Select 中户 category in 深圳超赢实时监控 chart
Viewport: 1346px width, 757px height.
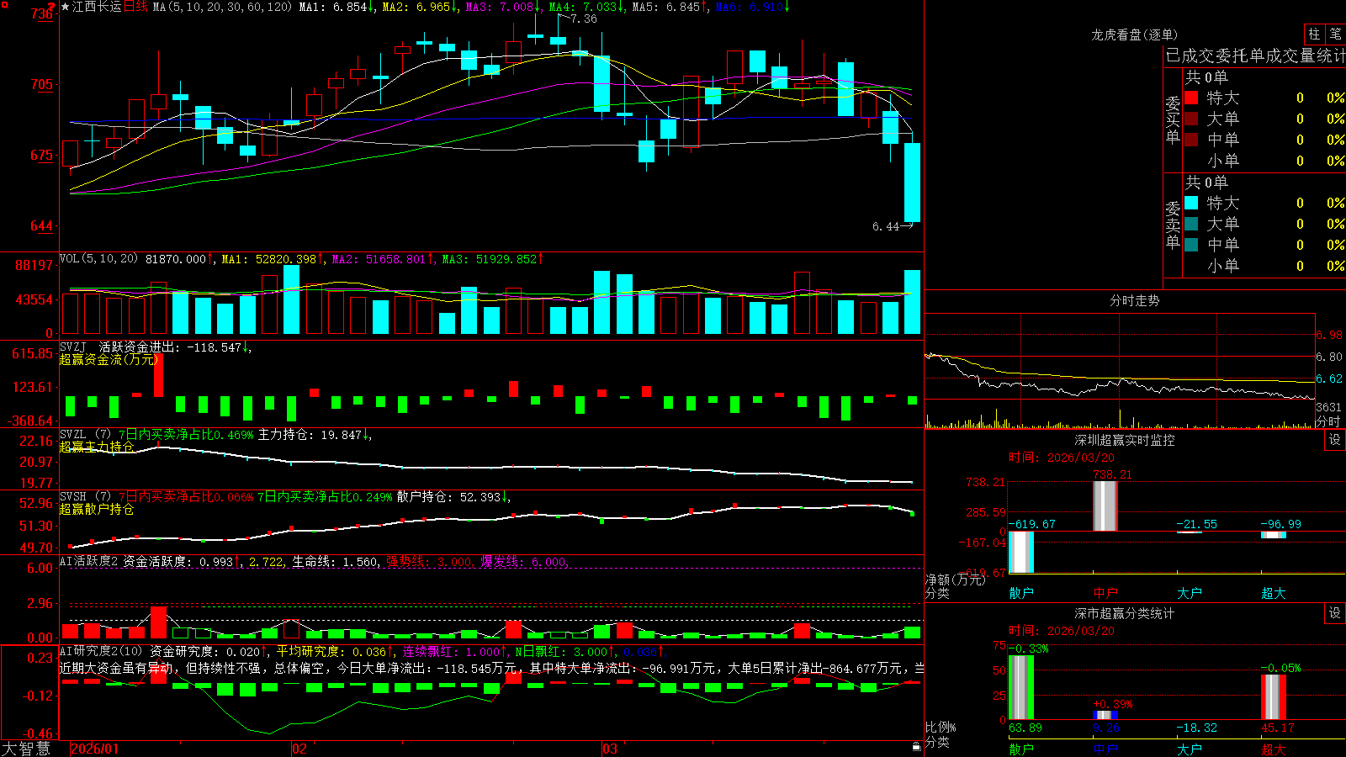click(1105, 593)
